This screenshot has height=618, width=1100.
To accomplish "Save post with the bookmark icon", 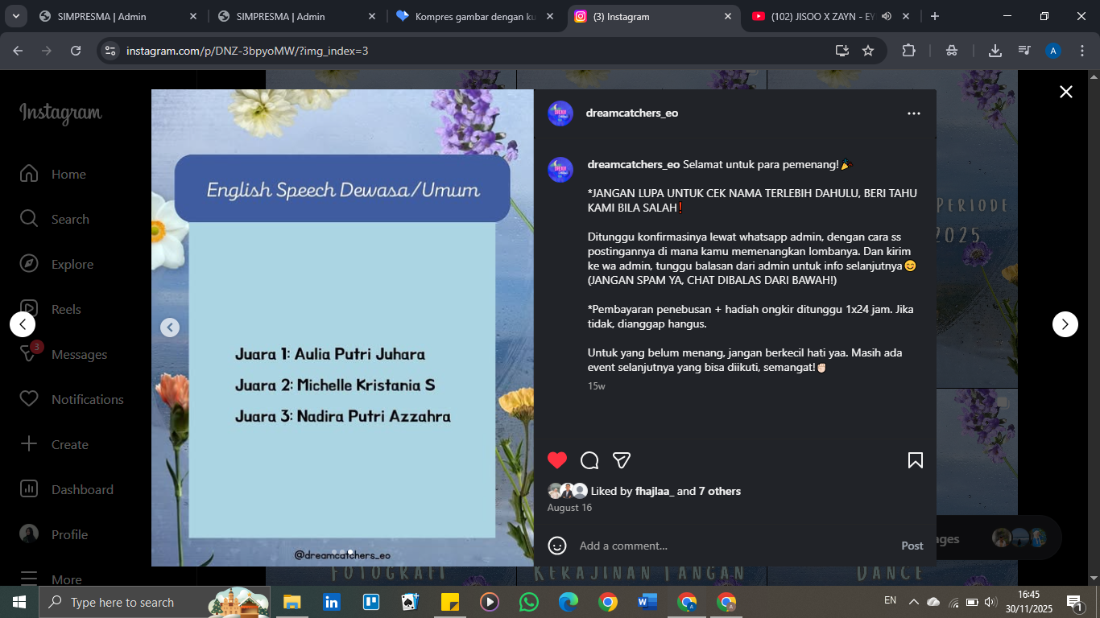I will pyautogui.click(x=915, y=460).
